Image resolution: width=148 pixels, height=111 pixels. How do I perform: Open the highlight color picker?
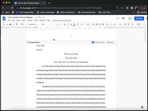point(77,24)
